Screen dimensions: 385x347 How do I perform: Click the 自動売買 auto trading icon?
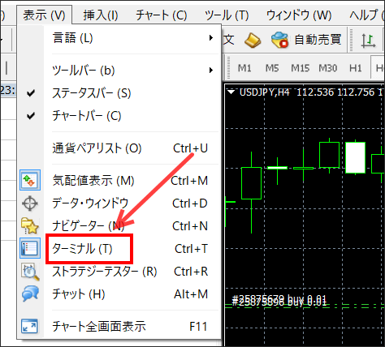click(x=279, y=40)
